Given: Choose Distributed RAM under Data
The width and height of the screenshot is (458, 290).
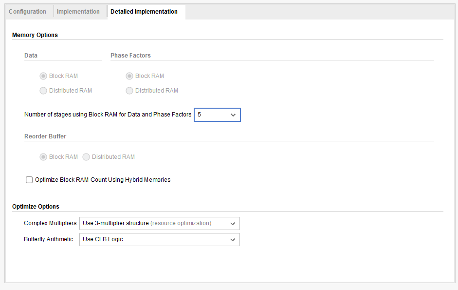Looking at the screenshot, I should (x=43, y=91).
